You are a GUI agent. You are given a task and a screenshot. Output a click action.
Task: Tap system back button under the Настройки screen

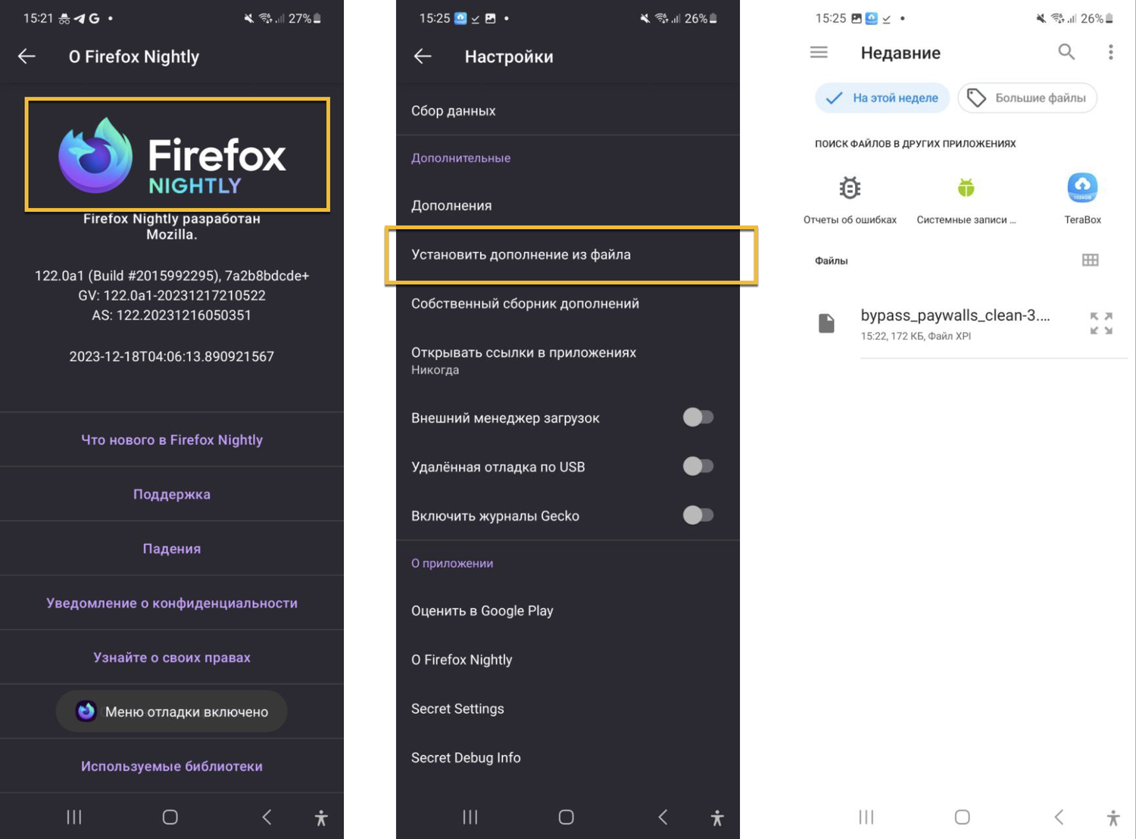tap(663, 817)
